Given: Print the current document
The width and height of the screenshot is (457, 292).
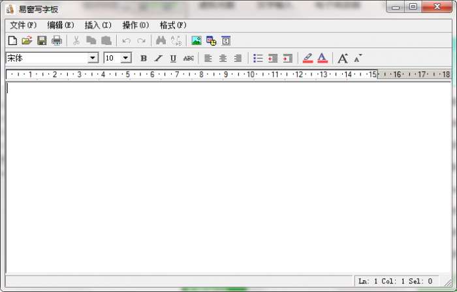Looking at the screenshot, I should tap(57, 40).
